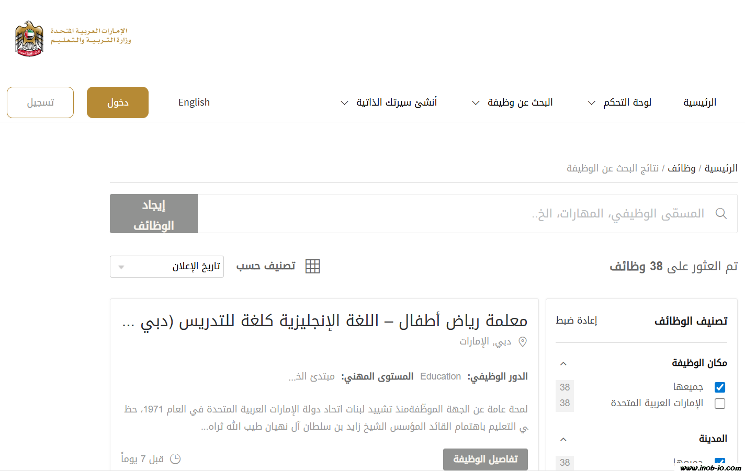Switch language to English
745x471 pixels.
[194, 102]
